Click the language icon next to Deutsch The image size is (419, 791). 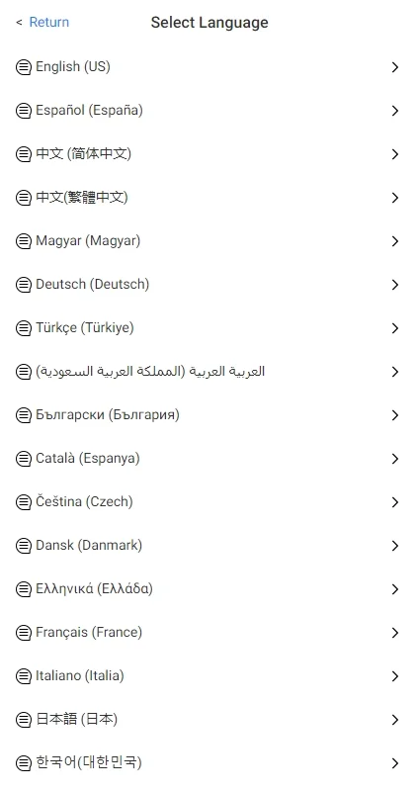pos(23,285)
